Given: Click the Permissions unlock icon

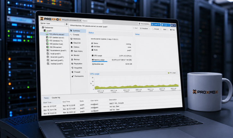Looking at the screenshot, I should pos(73,76).
